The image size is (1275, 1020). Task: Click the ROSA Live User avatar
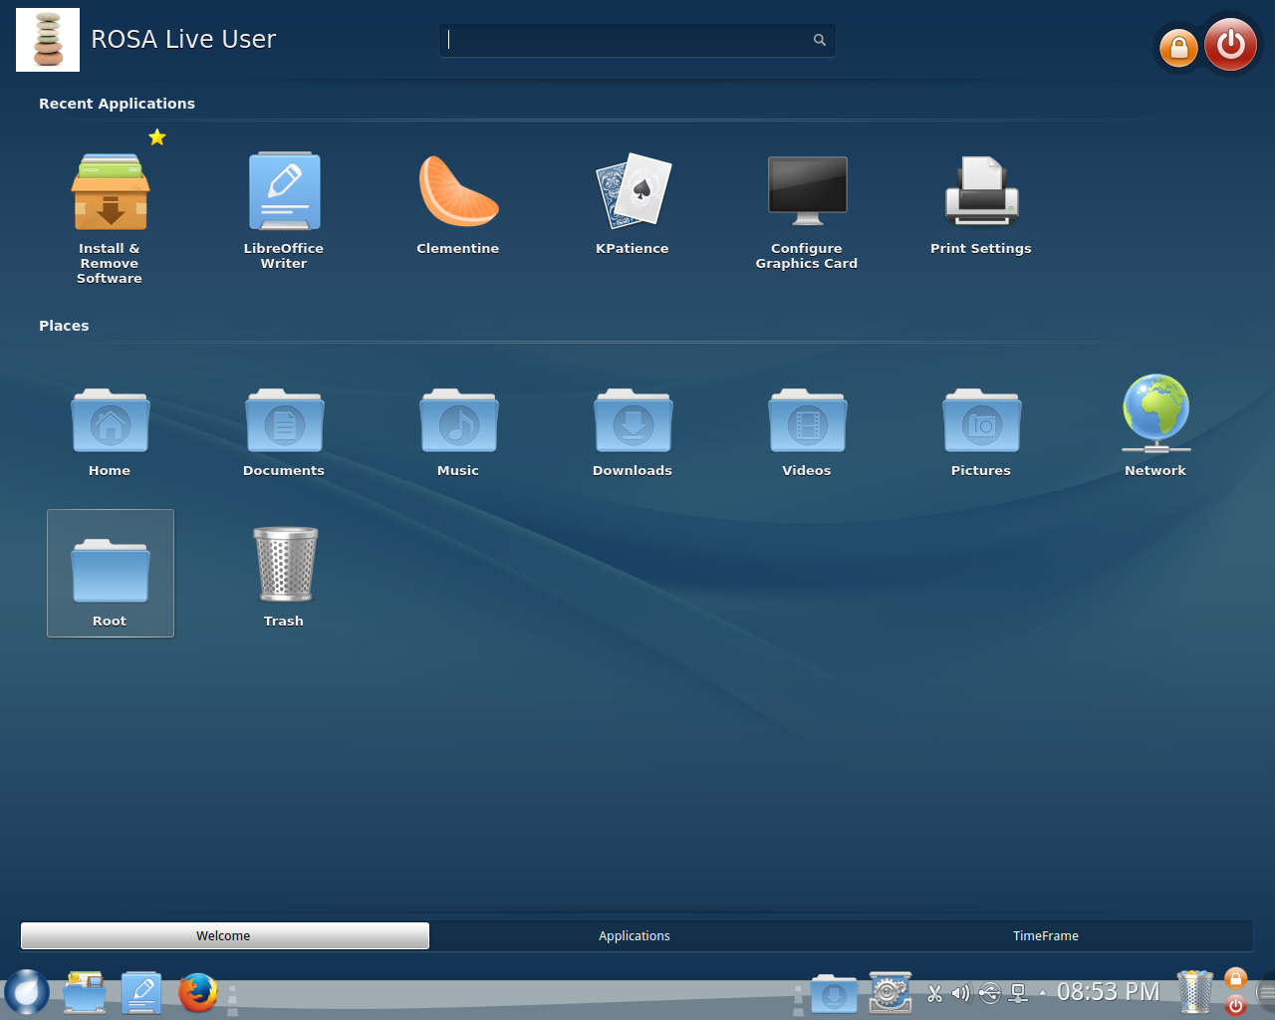(48, 40)
